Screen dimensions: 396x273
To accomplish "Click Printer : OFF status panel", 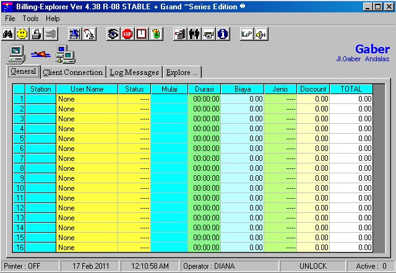I will (30, 266).
